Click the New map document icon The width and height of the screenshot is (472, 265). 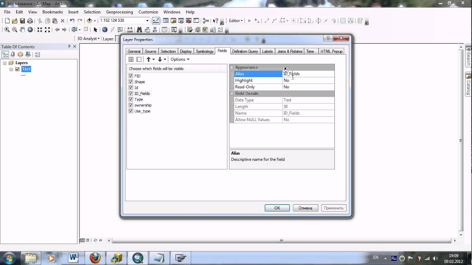7,21
